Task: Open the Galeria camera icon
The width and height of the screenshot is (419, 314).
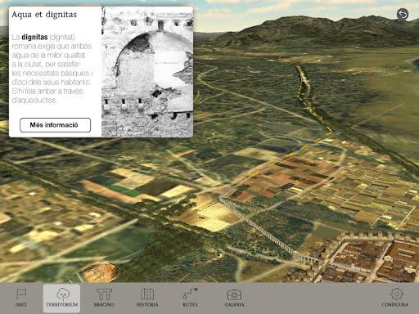Action: point(234,294)
